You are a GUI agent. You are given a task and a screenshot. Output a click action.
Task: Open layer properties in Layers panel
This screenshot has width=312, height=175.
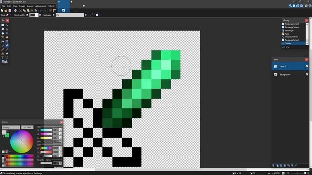click(296, 165)
